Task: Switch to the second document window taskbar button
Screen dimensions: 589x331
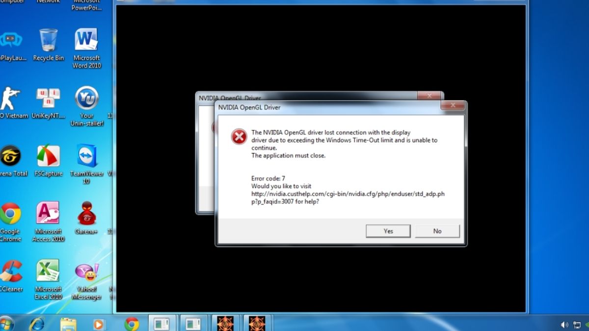Action: 194,323
